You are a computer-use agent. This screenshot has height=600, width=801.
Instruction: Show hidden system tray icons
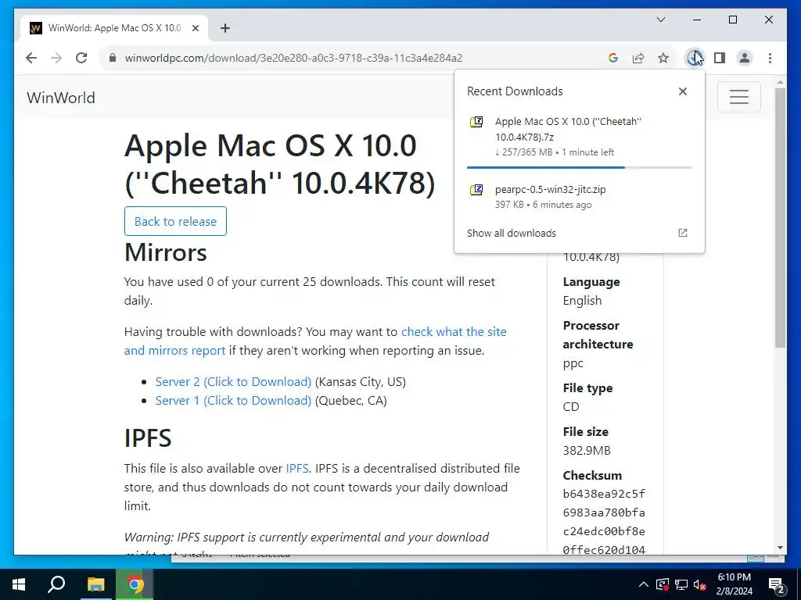pos(644,584)
